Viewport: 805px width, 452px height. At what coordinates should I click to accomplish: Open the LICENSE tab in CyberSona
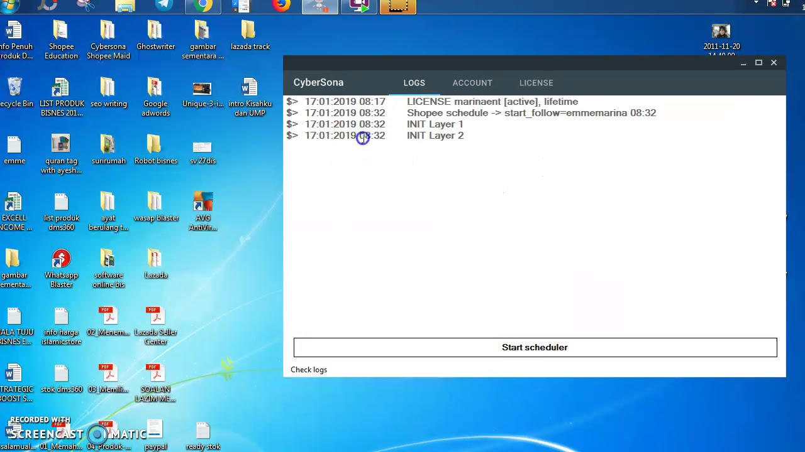tap(536, 83)
